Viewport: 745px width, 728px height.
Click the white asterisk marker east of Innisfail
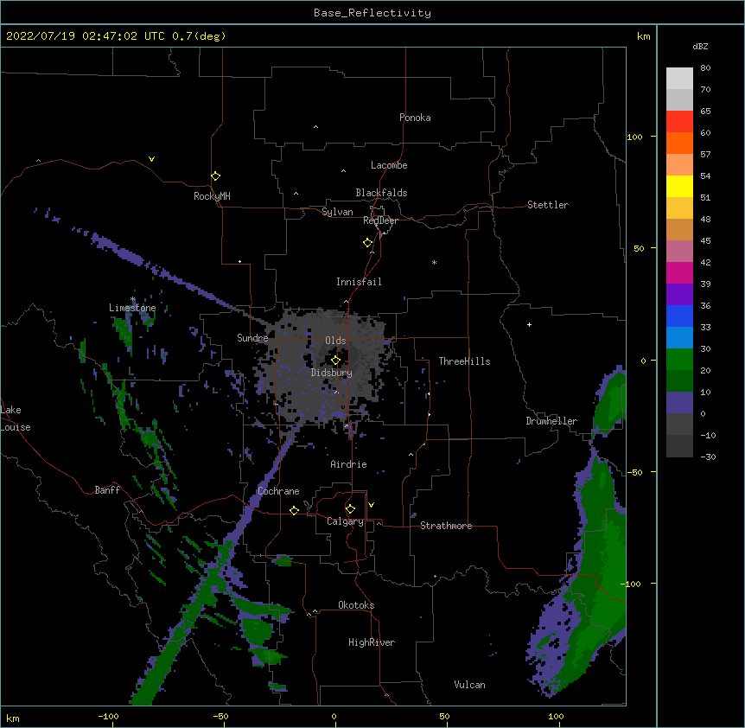[x=434, y=262]
